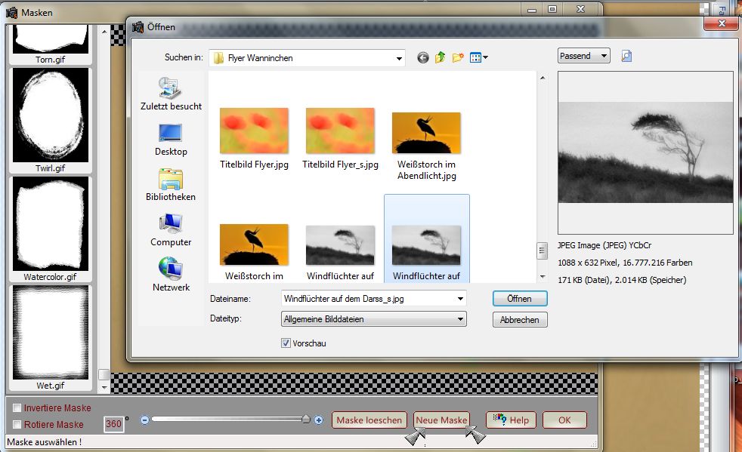742x452 pixels.
Task: Open the view menu icon
Action: coord(478,57)
